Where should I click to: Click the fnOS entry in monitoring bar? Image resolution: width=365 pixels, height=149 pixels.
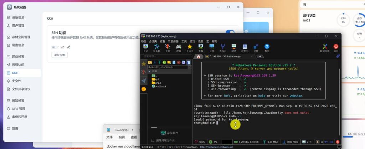(x=200, y=142)
